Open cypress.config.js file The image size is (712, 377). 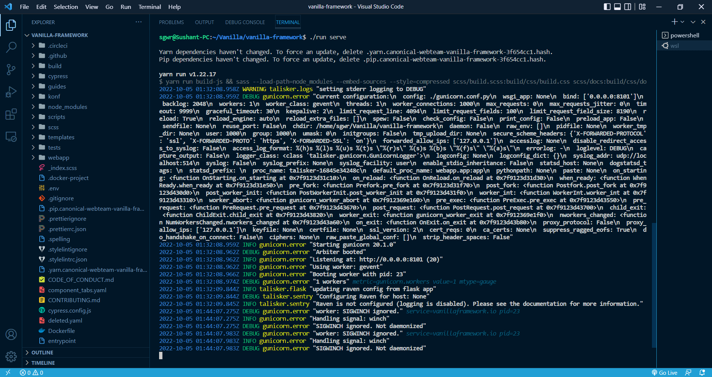tap(86, 310)
